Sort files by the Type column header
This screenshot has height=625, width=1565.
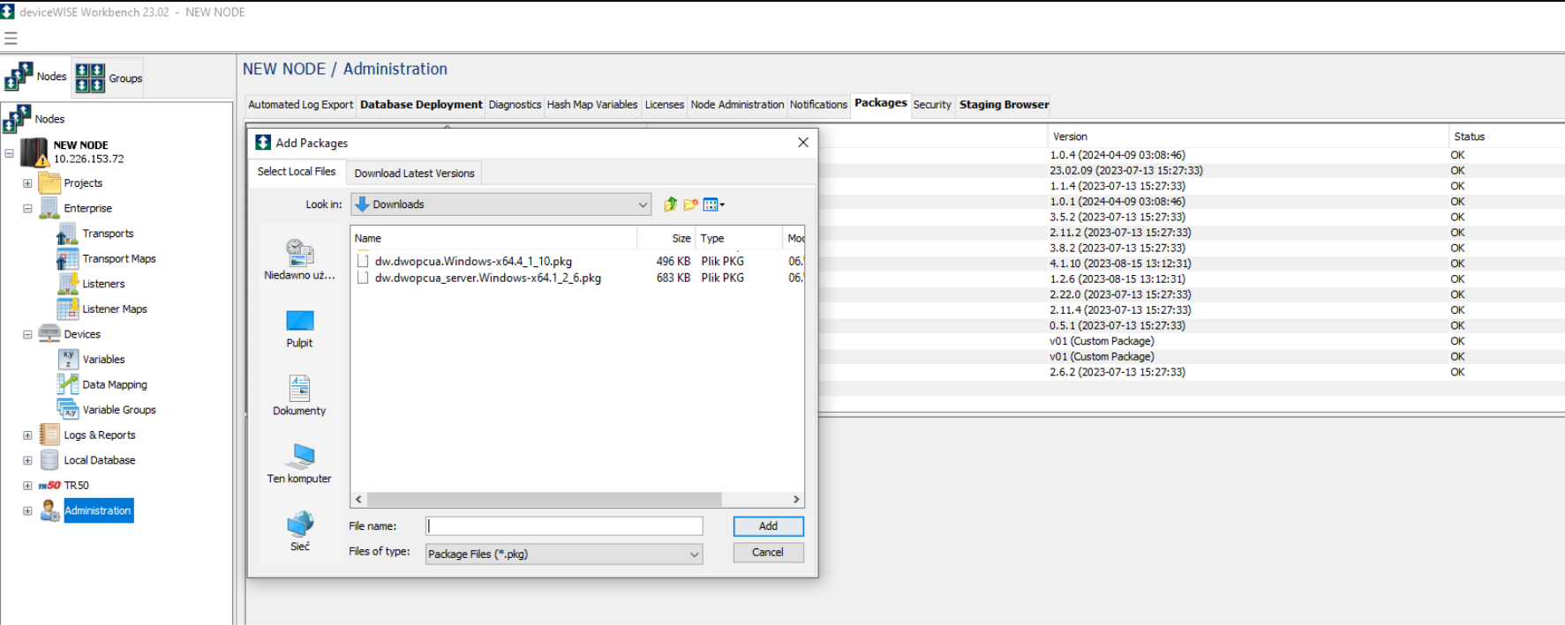(740, 238)
